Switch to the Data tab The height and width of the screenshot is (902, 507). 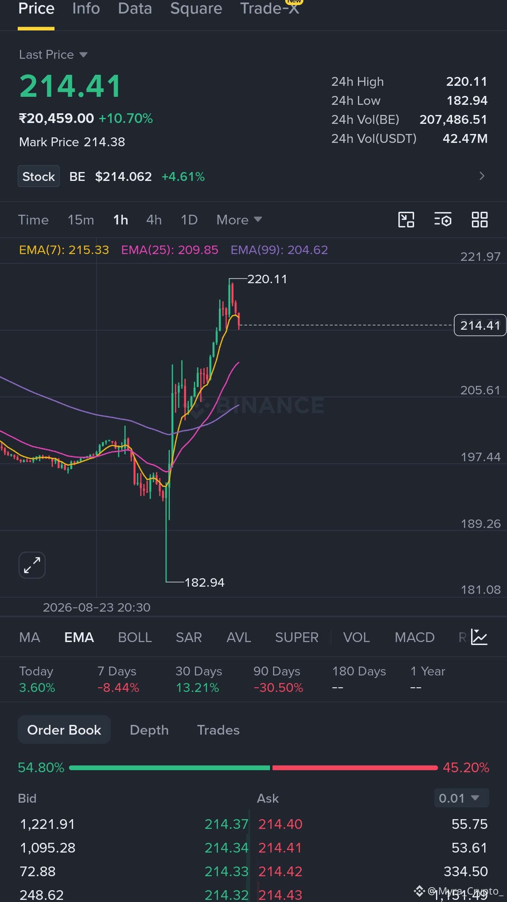pyautogui.click(x=135, y=8)
